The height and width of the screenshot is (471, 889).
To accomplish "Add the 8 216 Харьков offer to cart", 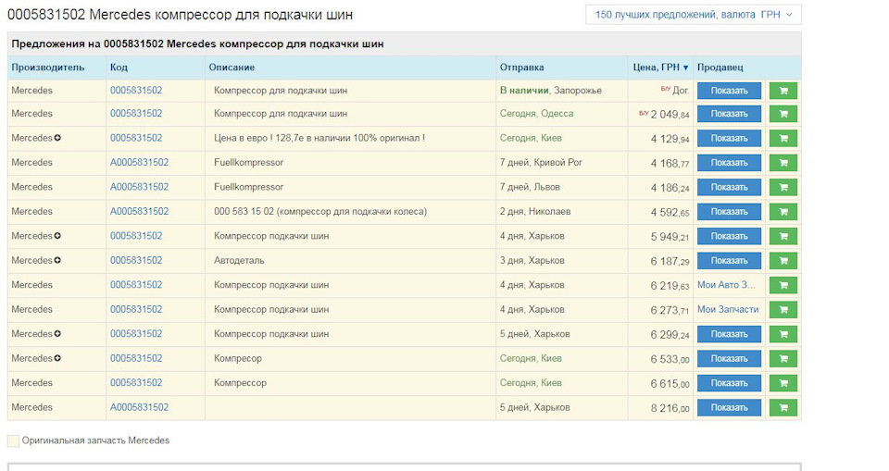I will click(783, 407).
